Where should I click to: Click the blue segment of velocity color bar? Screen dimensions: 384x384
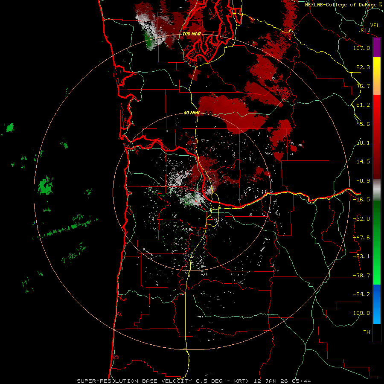click(x=377, y=304)
